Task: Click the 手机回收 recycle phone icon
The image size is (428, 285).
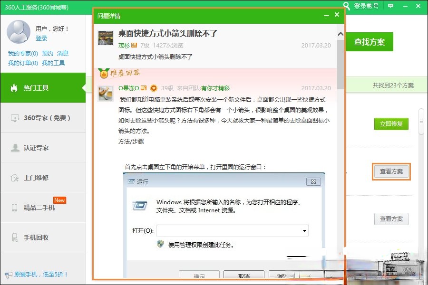Action: point(15,237)
